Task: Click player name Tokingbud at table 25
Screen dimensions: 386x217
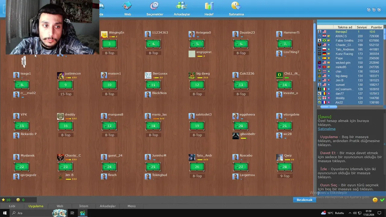Action: [x=160, y=175]
